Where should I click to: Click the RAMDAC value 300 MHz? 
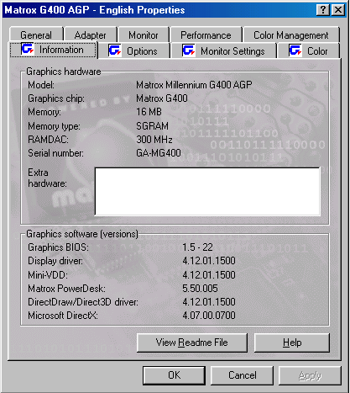[154, 139]
